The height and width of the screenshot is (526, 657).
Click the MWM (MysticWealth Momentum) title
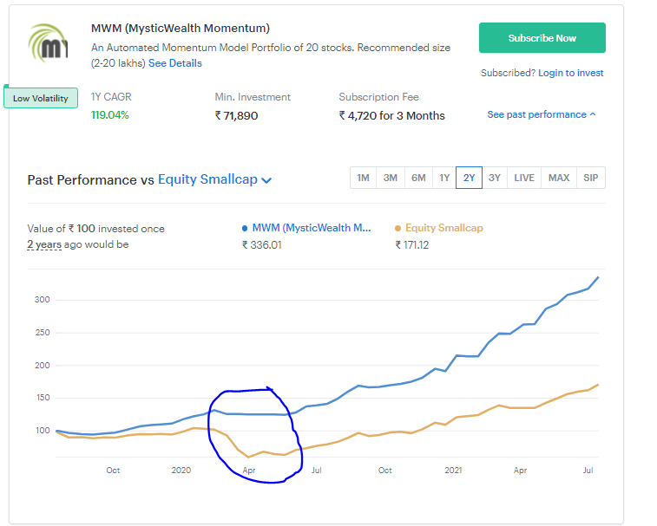(x=181, y=28)
